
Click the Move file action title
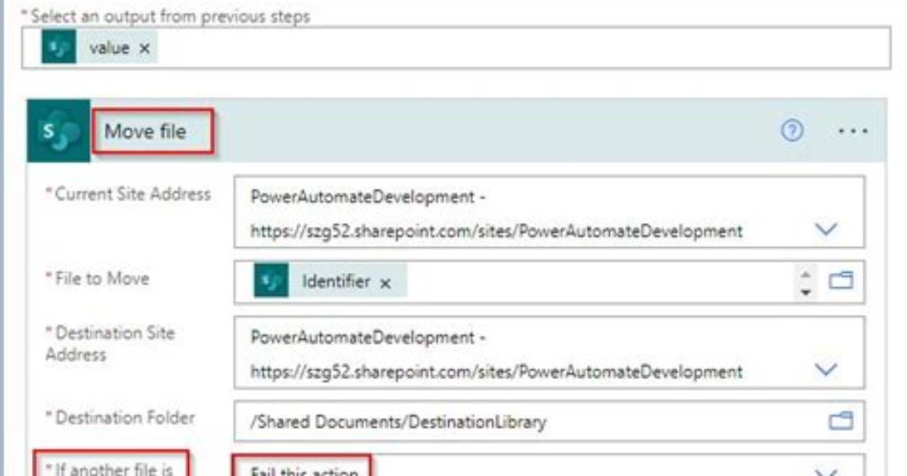(145, 131)
